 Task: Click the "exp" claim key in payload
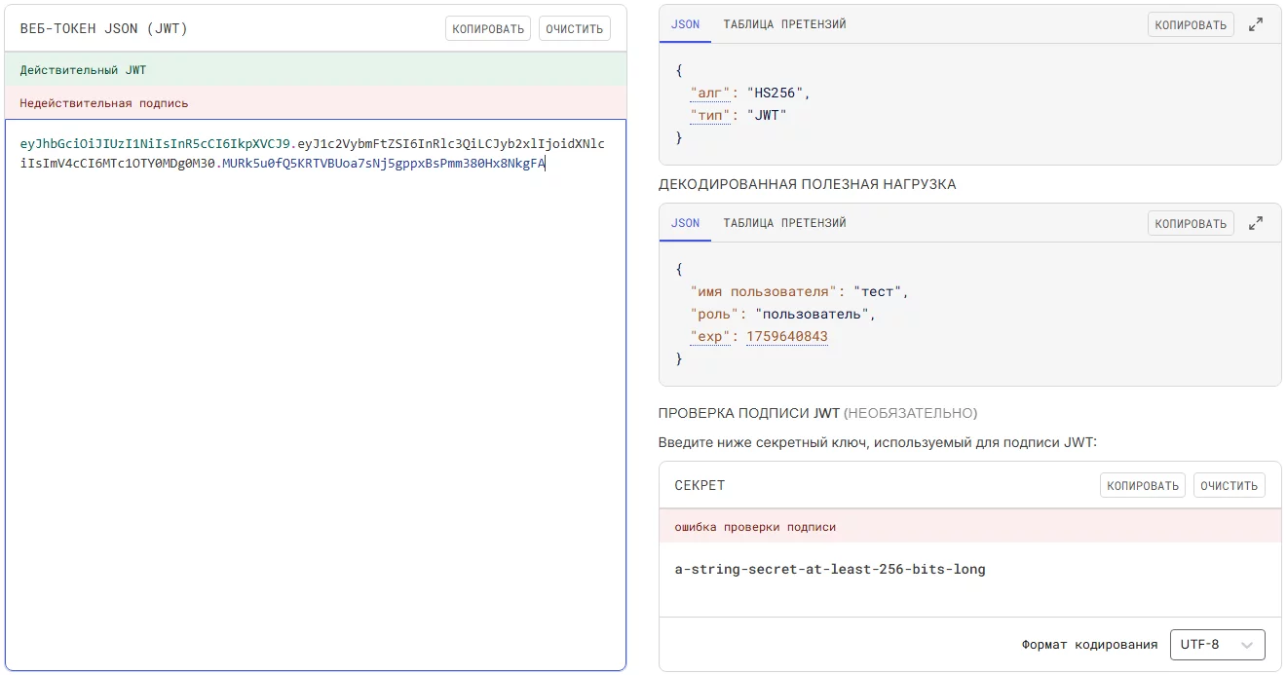click(710, 337)
